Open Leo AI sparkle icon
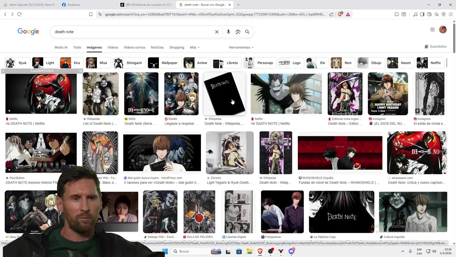This screenshot has height=257, width=456. click(x=436, y=14)
